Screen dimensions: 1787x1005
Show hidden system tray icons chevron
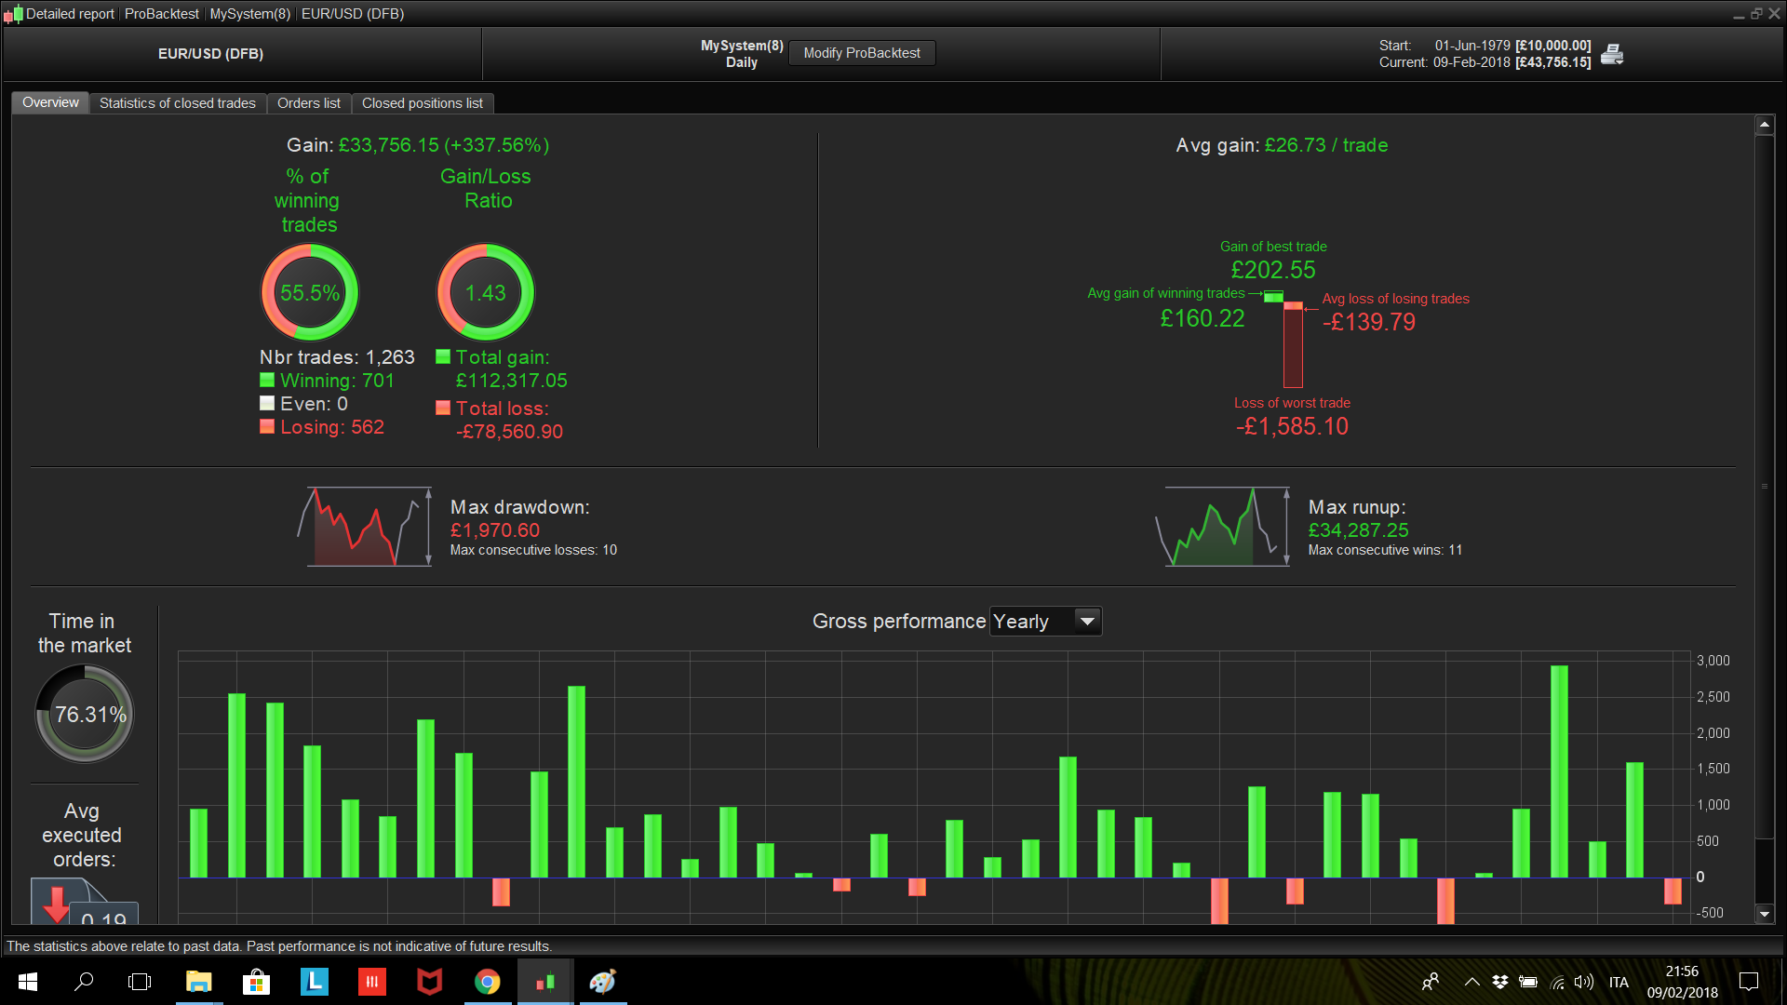coord(1471,982)
